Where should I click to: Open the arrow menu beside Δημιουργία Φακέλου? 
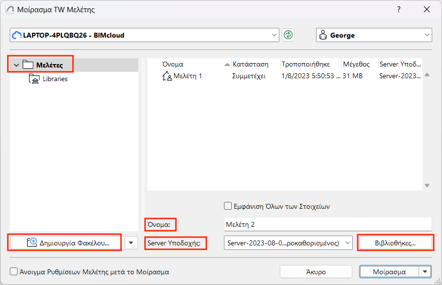[131, 243]
